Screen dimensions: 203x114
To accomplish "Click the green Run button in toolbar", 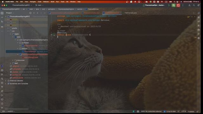I will tap(169, 5).
